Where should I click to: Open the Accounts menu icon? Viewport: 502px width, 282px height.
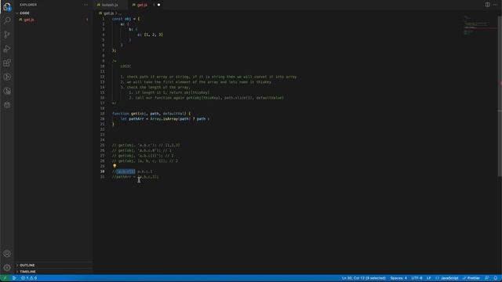click(x=7, y=254)
